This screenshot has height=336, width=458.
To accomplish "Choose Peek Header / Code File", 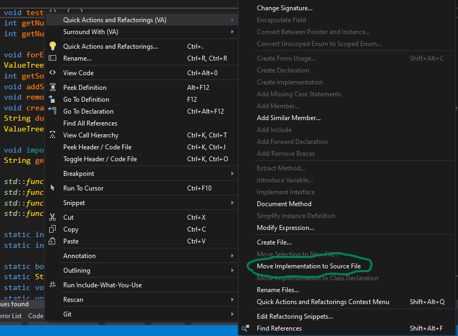I will [97, 147].
